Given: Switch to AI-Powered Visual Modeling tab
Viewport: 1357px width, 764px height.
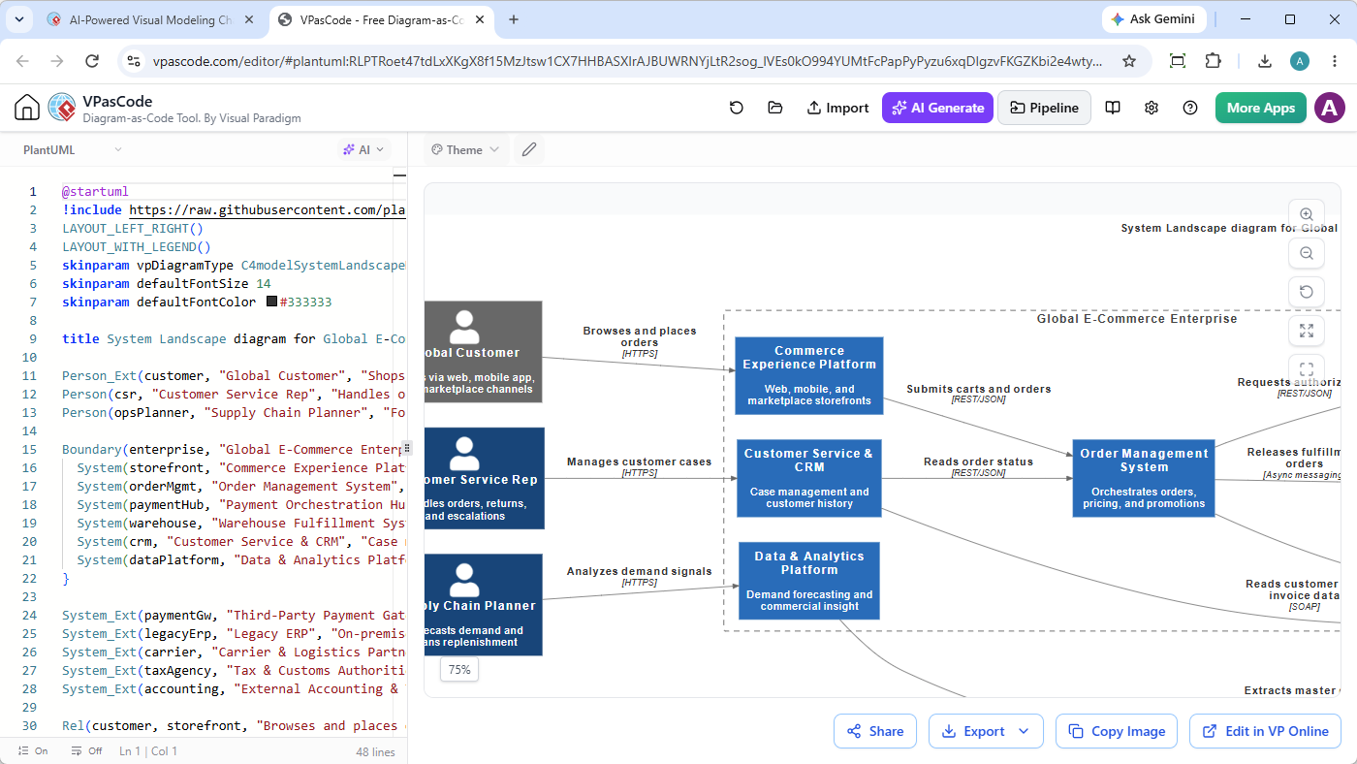Looking at the screenshot, I should [151, 19].
